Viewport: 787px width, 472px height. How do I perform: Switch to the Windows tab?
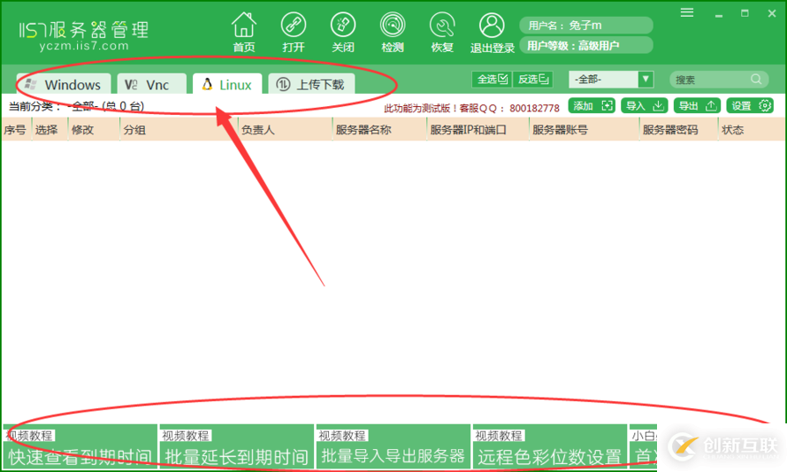(x=64, y=84)
